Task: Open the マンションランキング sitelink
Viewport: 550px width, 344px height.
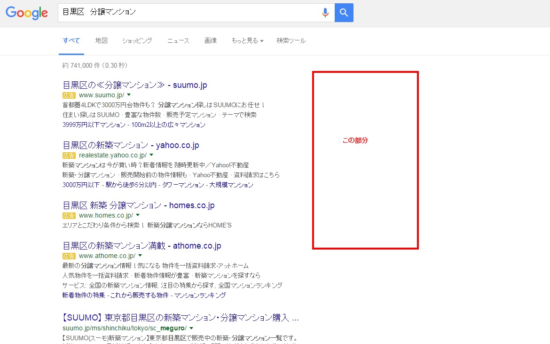Action: click(200, 295)
